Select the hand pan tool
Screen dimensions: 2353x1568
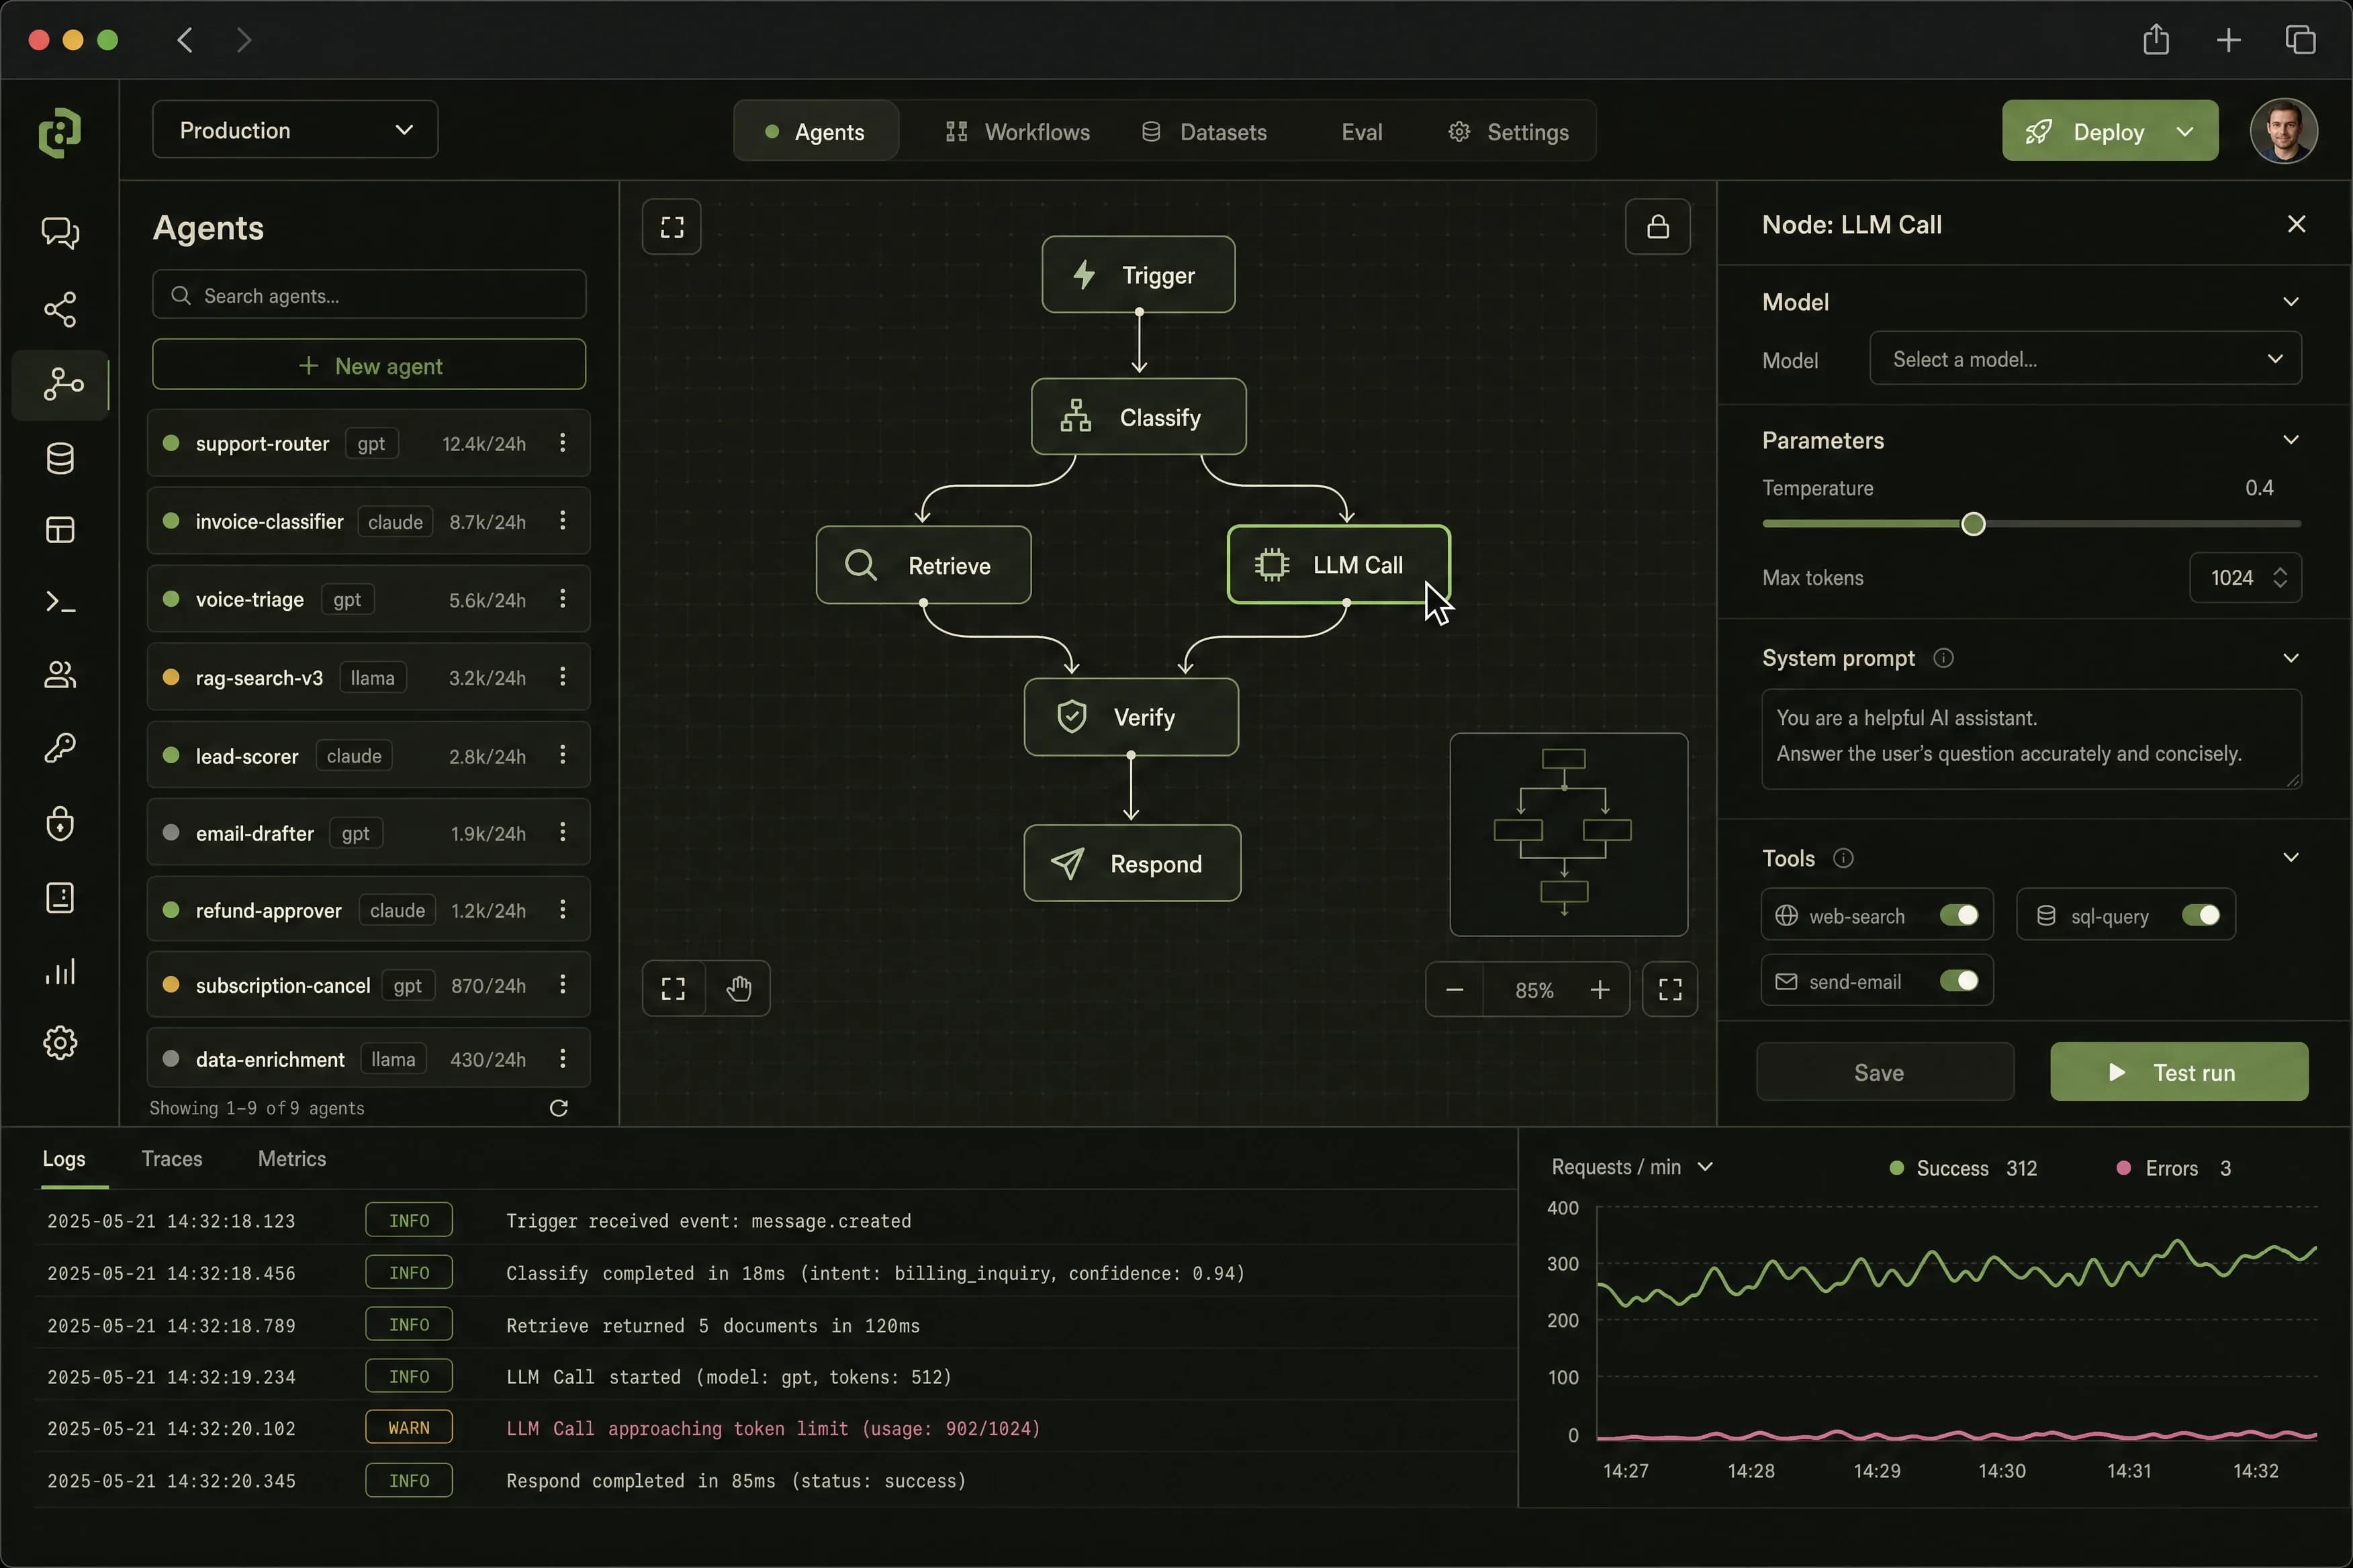tap(738, 989)
